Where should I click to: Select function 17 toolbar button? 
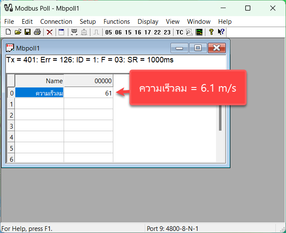[x=148, y=32]
